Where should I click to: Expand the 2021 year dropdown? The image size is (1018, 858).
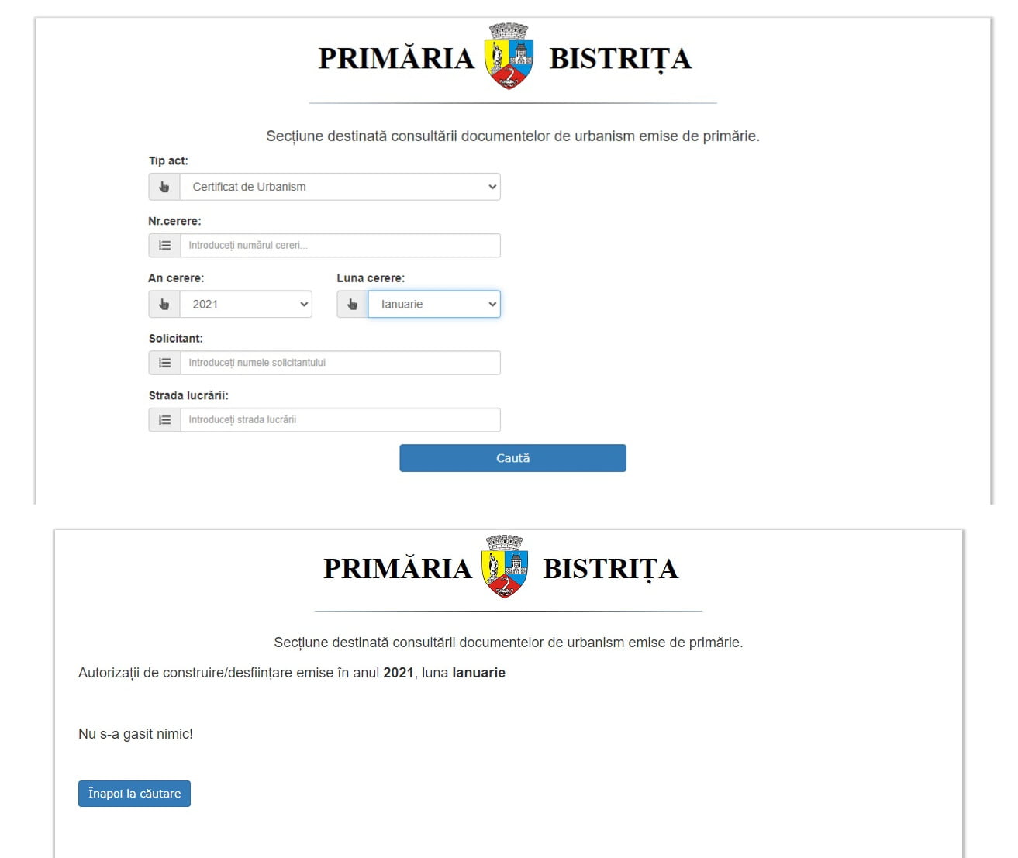click(x=247, y=305)
